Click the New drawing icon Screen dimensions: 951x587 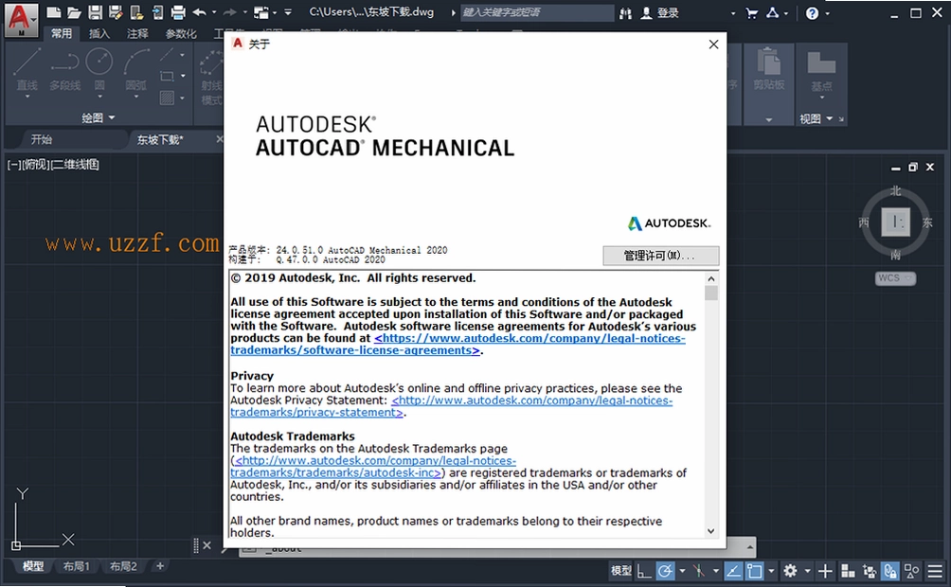(53, 12)
